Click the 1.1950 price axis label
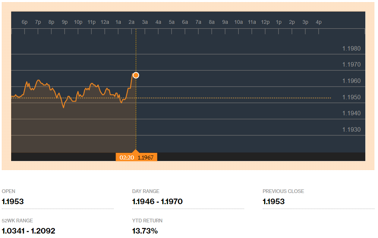 tap(351, 97)
